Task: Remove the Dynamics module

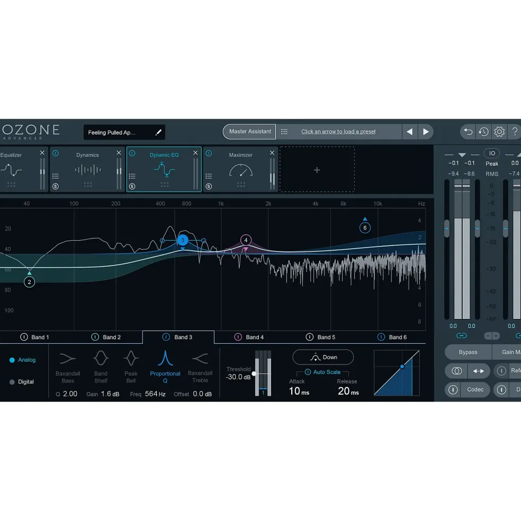Action: [119, 153]
